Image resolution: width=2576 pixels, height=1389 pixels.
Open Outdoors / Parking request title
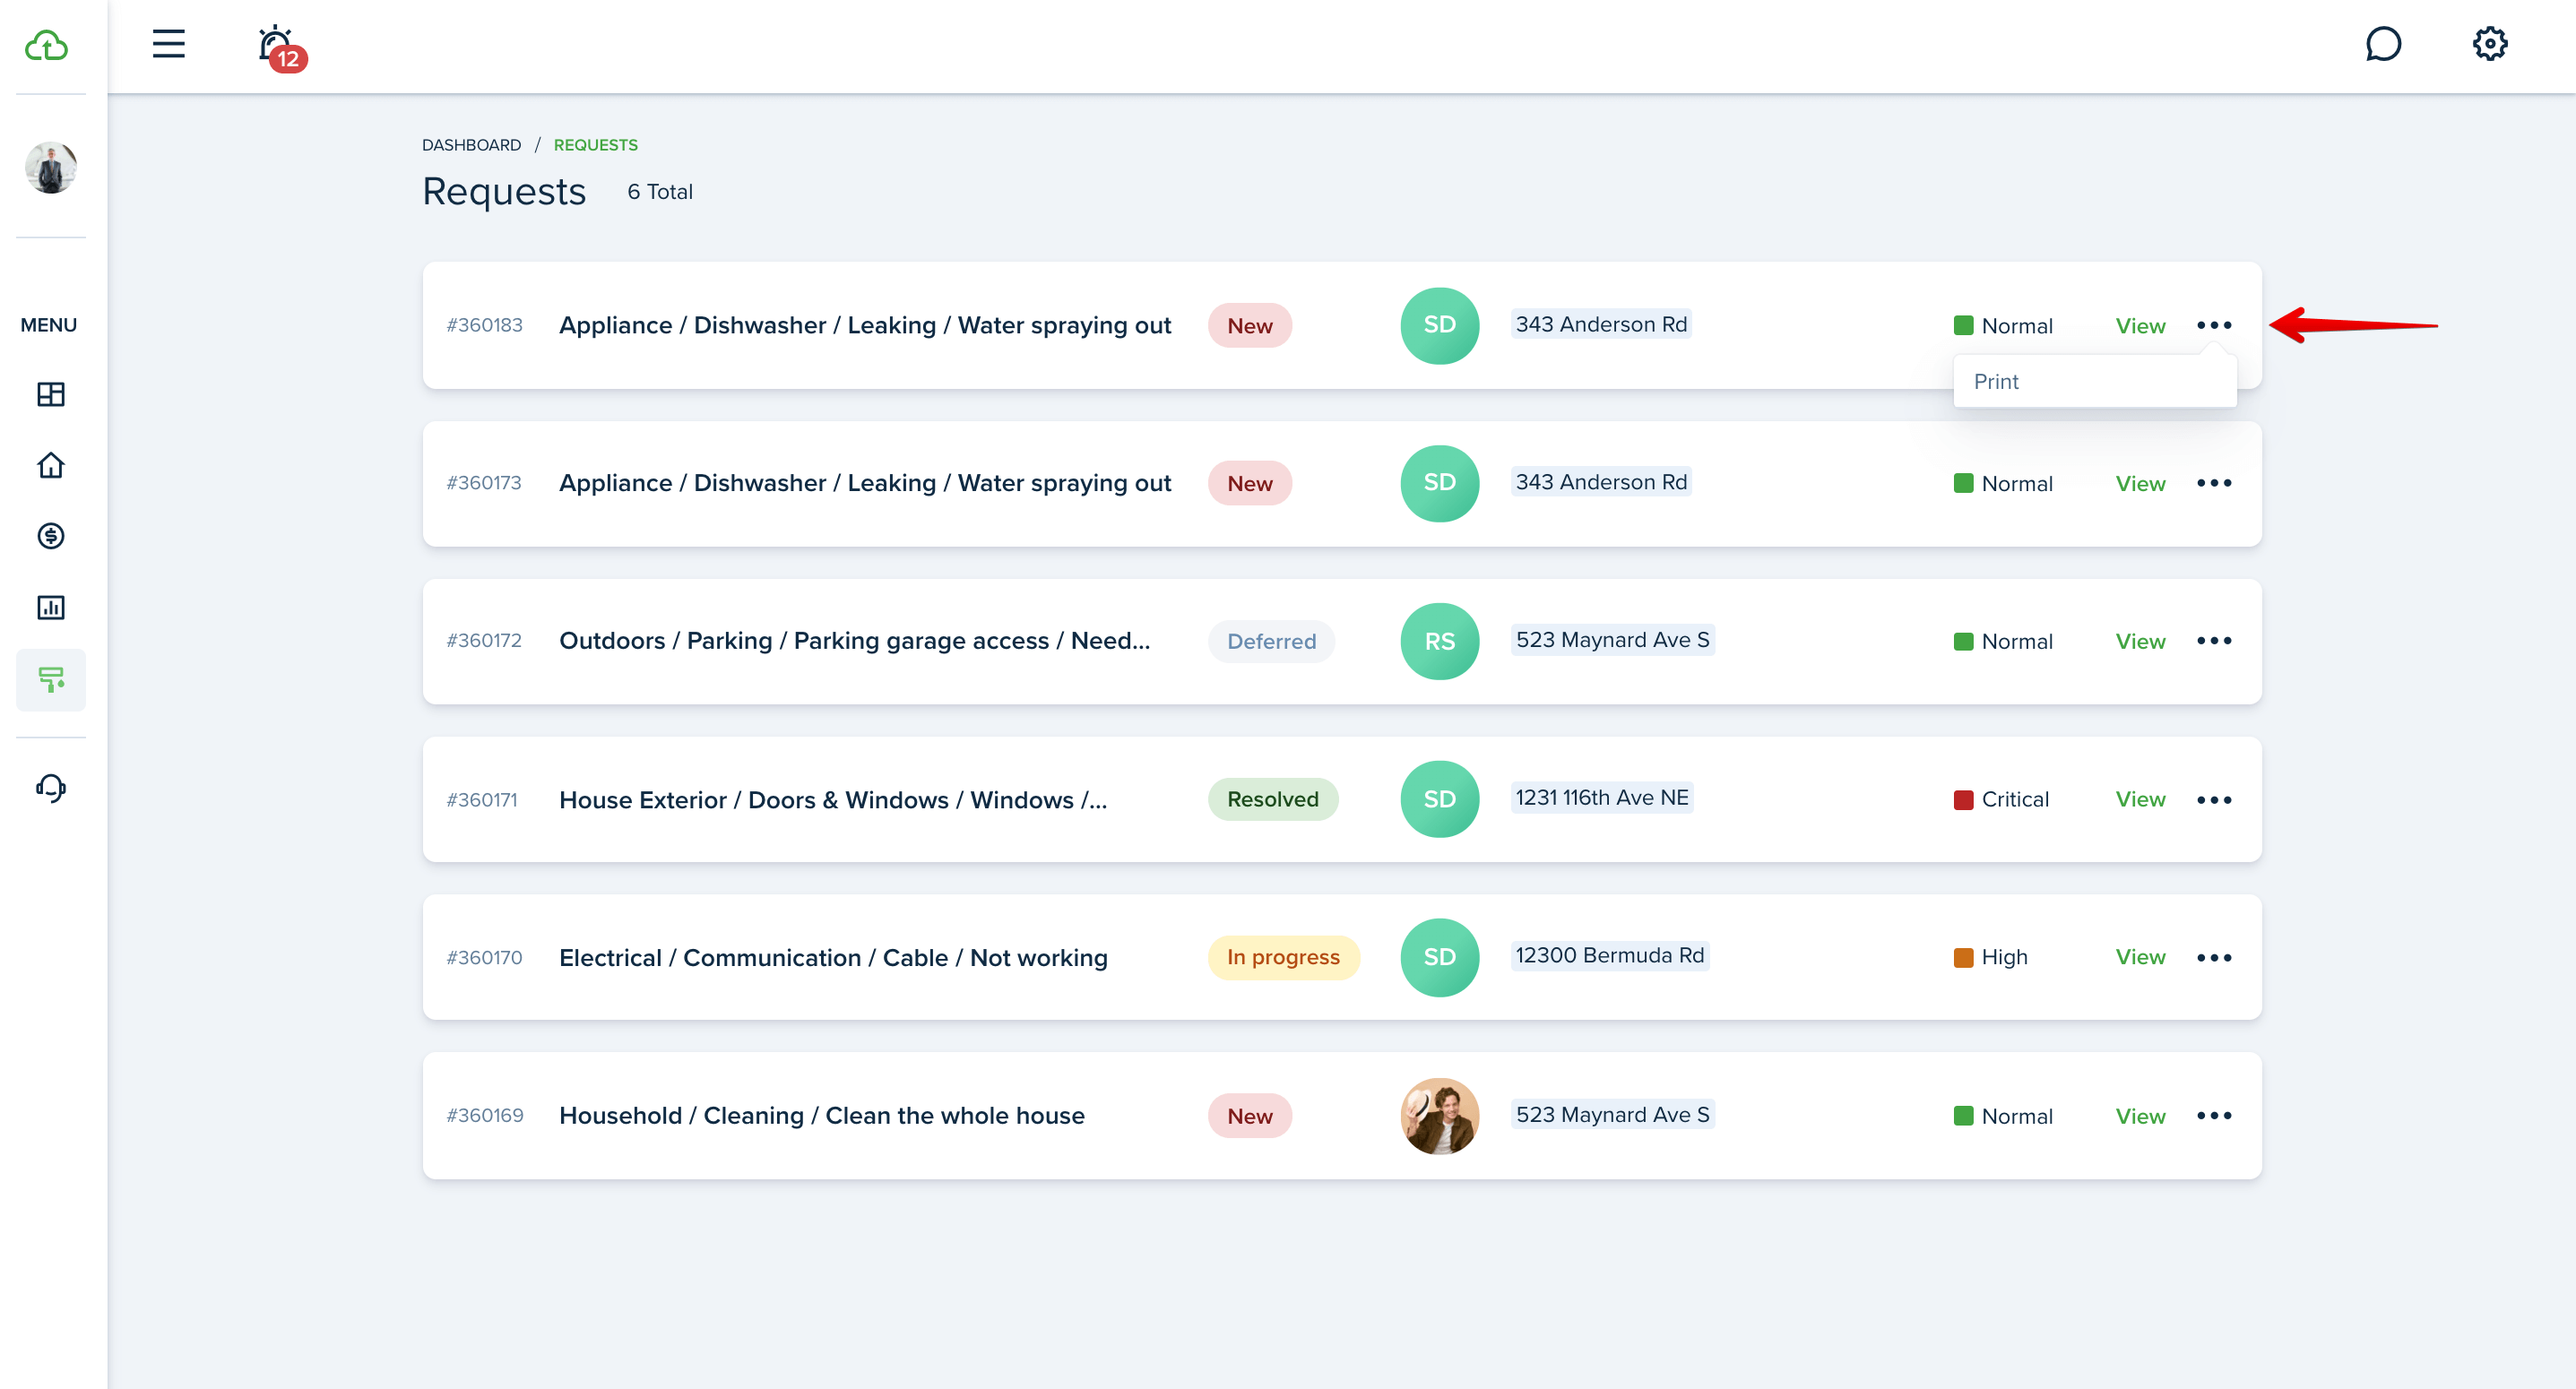855,641
